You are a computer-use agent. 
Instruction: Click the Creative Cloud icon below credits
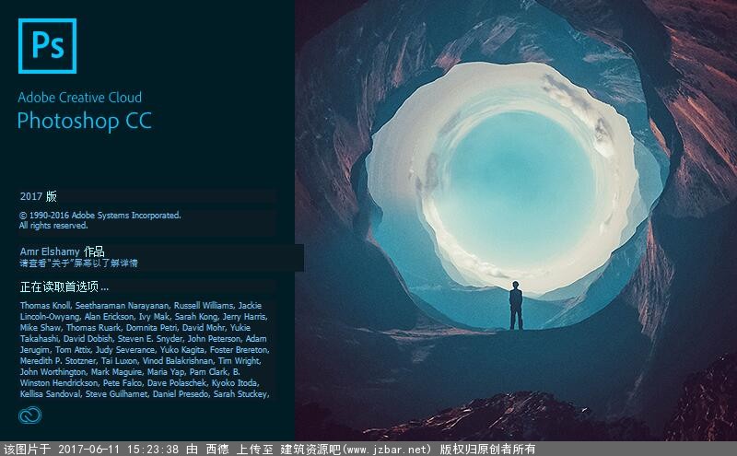pos(30,415)
